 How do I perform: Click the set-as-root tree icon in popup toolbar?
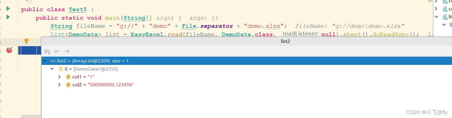click(x=47, y=51)
